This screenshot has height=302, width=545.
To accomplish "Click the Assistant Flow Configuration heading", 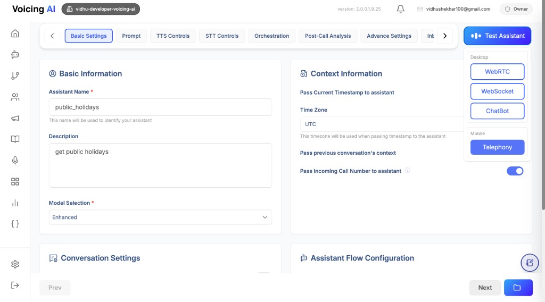I will (x=362, y=258).
